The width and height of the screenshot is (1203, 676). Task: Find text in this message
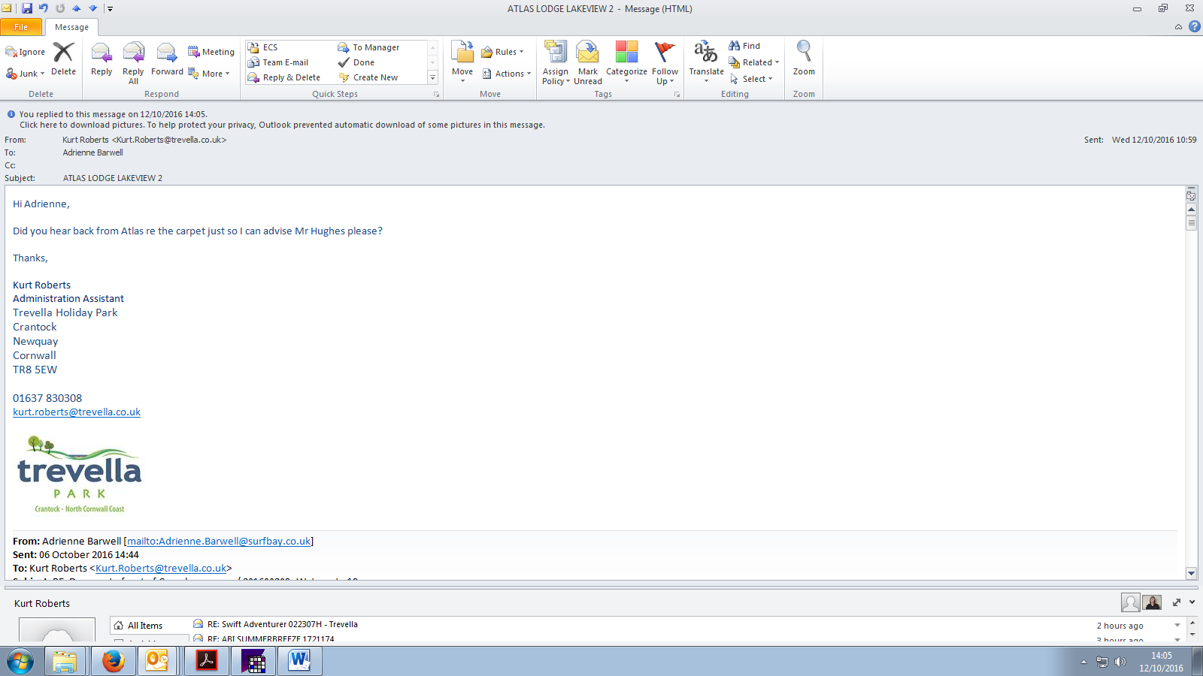tap(744, 46)
